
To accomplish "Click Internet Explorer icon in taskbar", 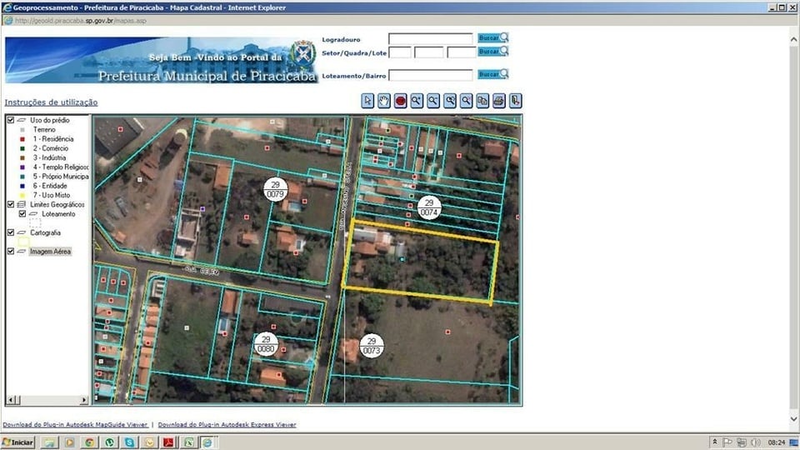I will pos(207,442).
